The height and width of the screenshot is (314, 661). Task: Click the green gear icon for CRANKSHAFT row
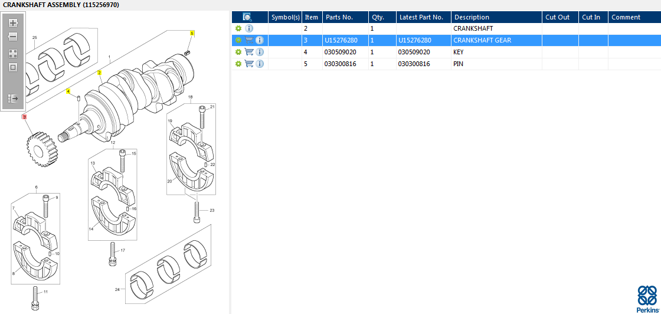click(238, 29)
